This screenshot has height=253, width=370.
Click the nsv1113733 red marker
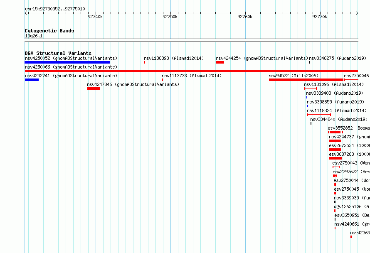tap(163, 80)
